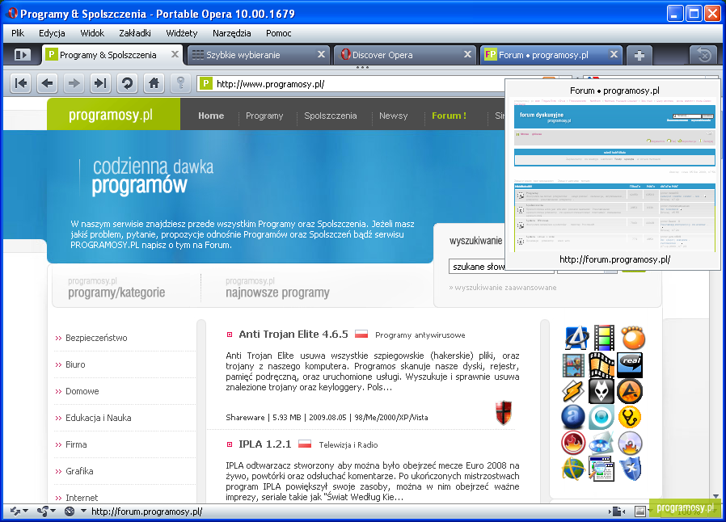Open the Wand password key button

[180, 83]
